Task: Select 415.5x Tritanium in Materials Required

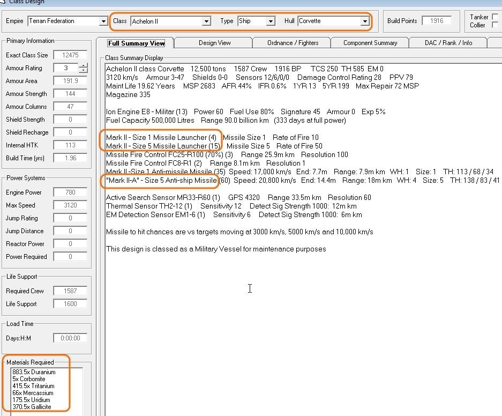Action: (33, 386)
